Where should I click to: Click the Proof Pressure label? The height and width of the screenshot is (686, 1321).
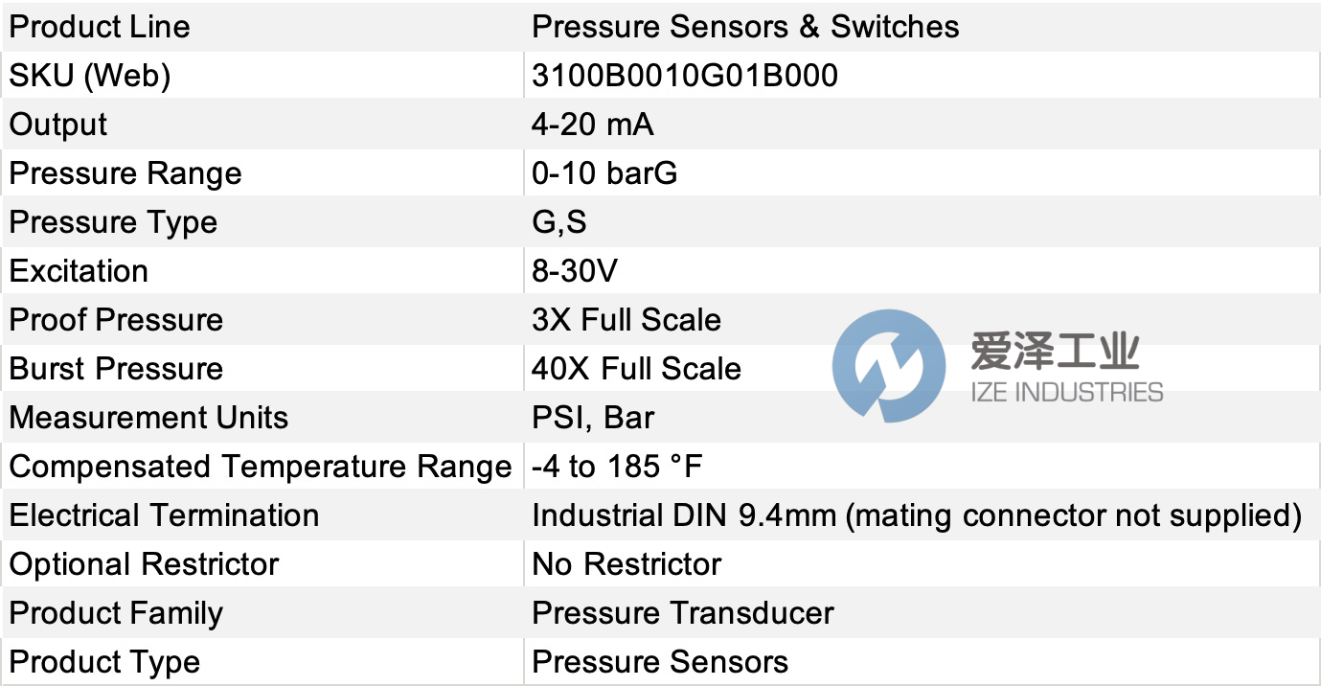(116, 320)
